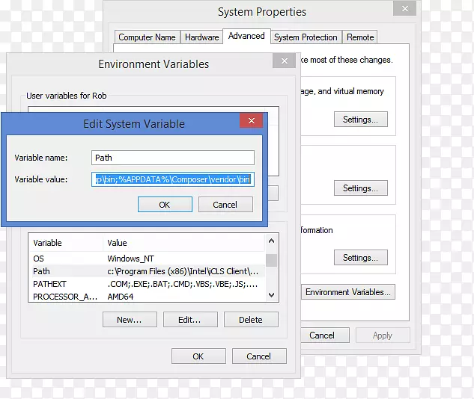
Task: Confirm with OK in Edit System Variable
Action: tap(165, 205)
